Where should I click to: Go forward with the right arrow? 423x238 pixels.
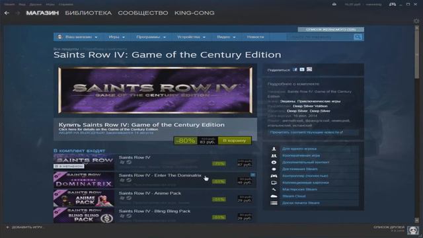(18, 13)
